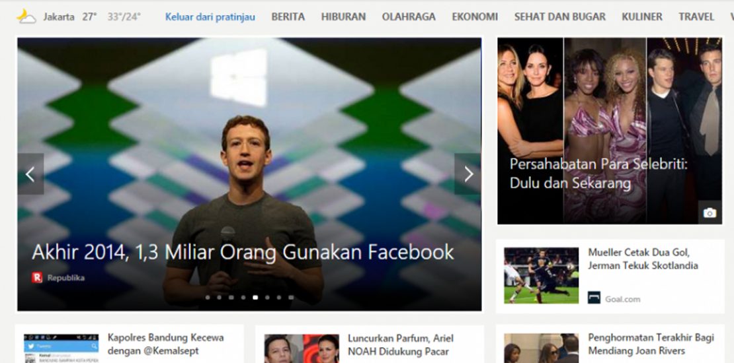The width and height of the screenshot is (734, 363).
Task: Click the weather moon-cloud icon
Action: click(26, 16)
